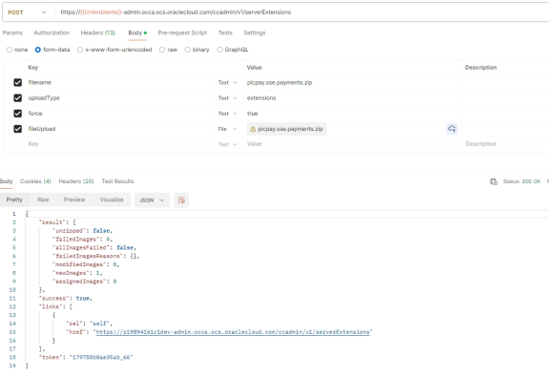The height and width of the screenshot is (377, 560).
Task: Click the Status: 200 OK text
Action: 522,181
